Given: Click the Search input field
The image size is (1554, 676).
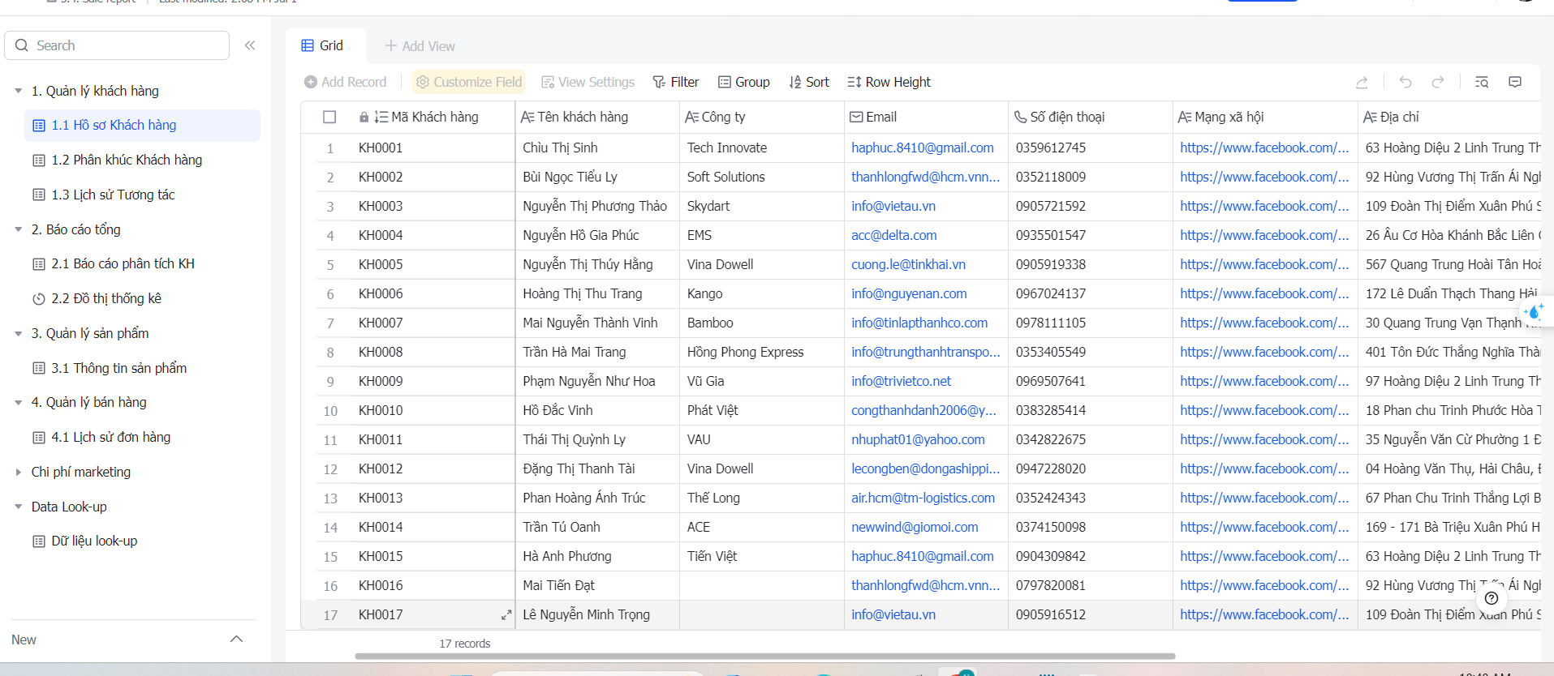Looking at the screenshot, I should click(x=118, y=45).
